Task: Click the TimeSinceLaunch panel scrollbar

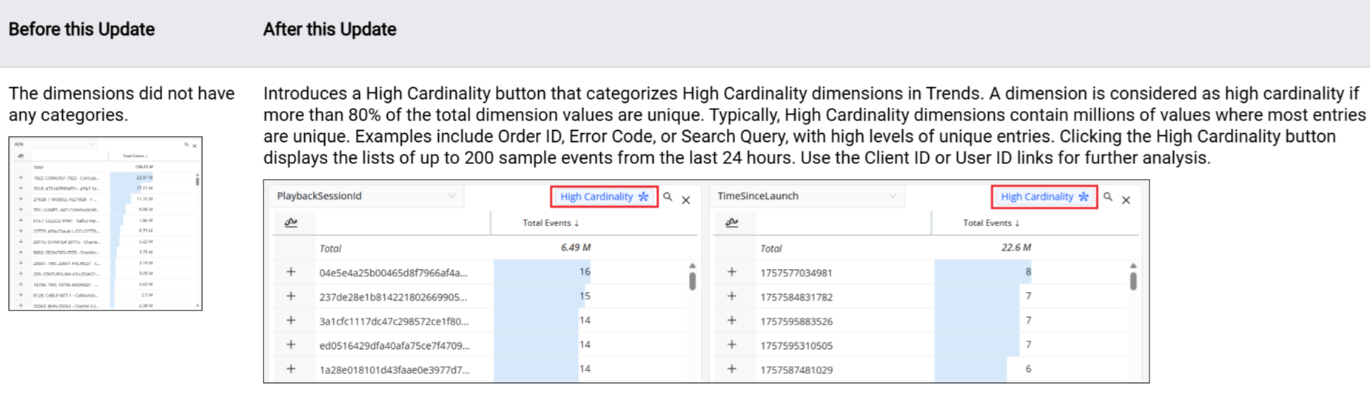Action: pyautogui.click(x=1132, y=281)
